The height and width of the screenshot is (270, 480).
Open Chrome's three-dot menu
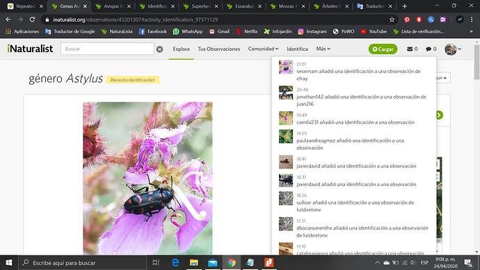point(472,19)
